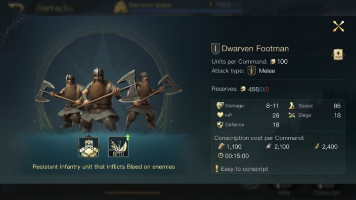Image resolution: width=356 pixels, height=200 pixels.
Task: Tap the Speed boot icon
Action: pos(292,106)
